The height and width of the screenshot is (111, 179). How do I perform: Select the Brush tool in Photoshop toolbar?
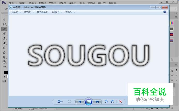(4, 29)
